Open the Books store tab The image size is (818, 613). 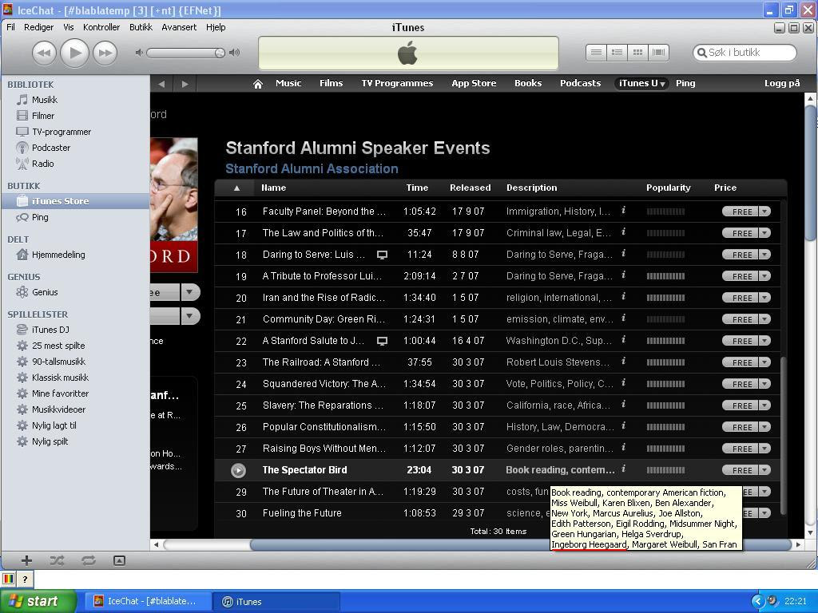[528, 83]
